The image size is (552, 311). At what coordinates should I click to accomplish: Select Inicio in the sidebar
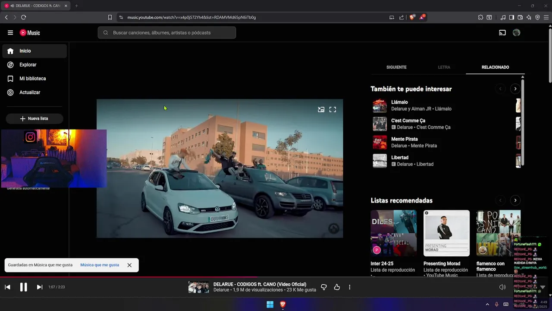34,51
